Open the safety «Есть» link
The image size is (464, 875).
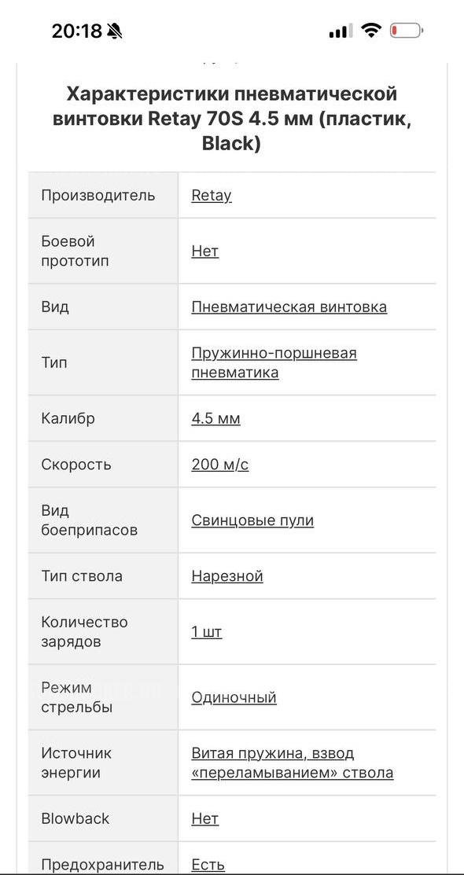tap(206, 863)
